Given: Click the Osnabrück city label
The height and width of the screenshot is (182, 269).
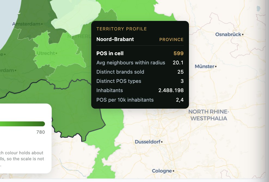Looking at the screenshot, I should point(228,34).
